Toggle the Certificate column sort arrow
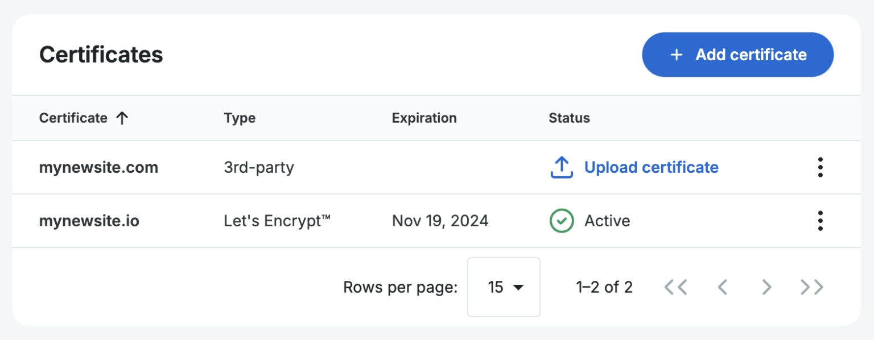 click(122, 118)
